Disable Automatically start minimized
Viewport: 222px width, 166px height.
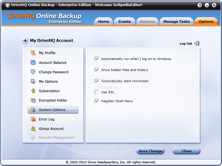tap(97, 81)
